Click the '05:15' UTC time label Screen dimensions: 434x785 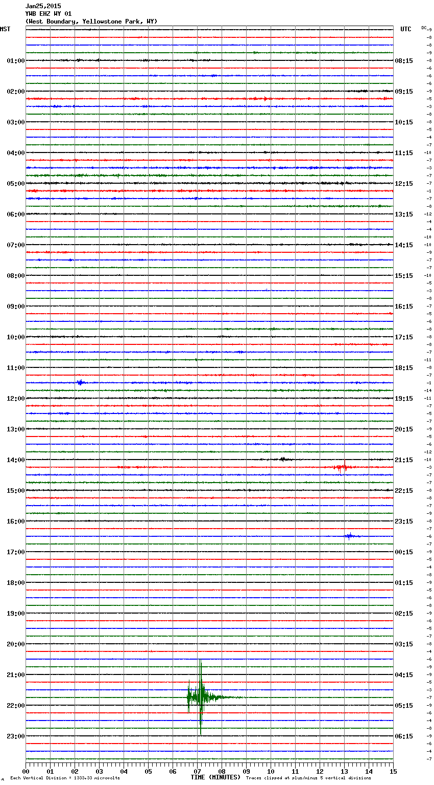[x=404, y=706]
